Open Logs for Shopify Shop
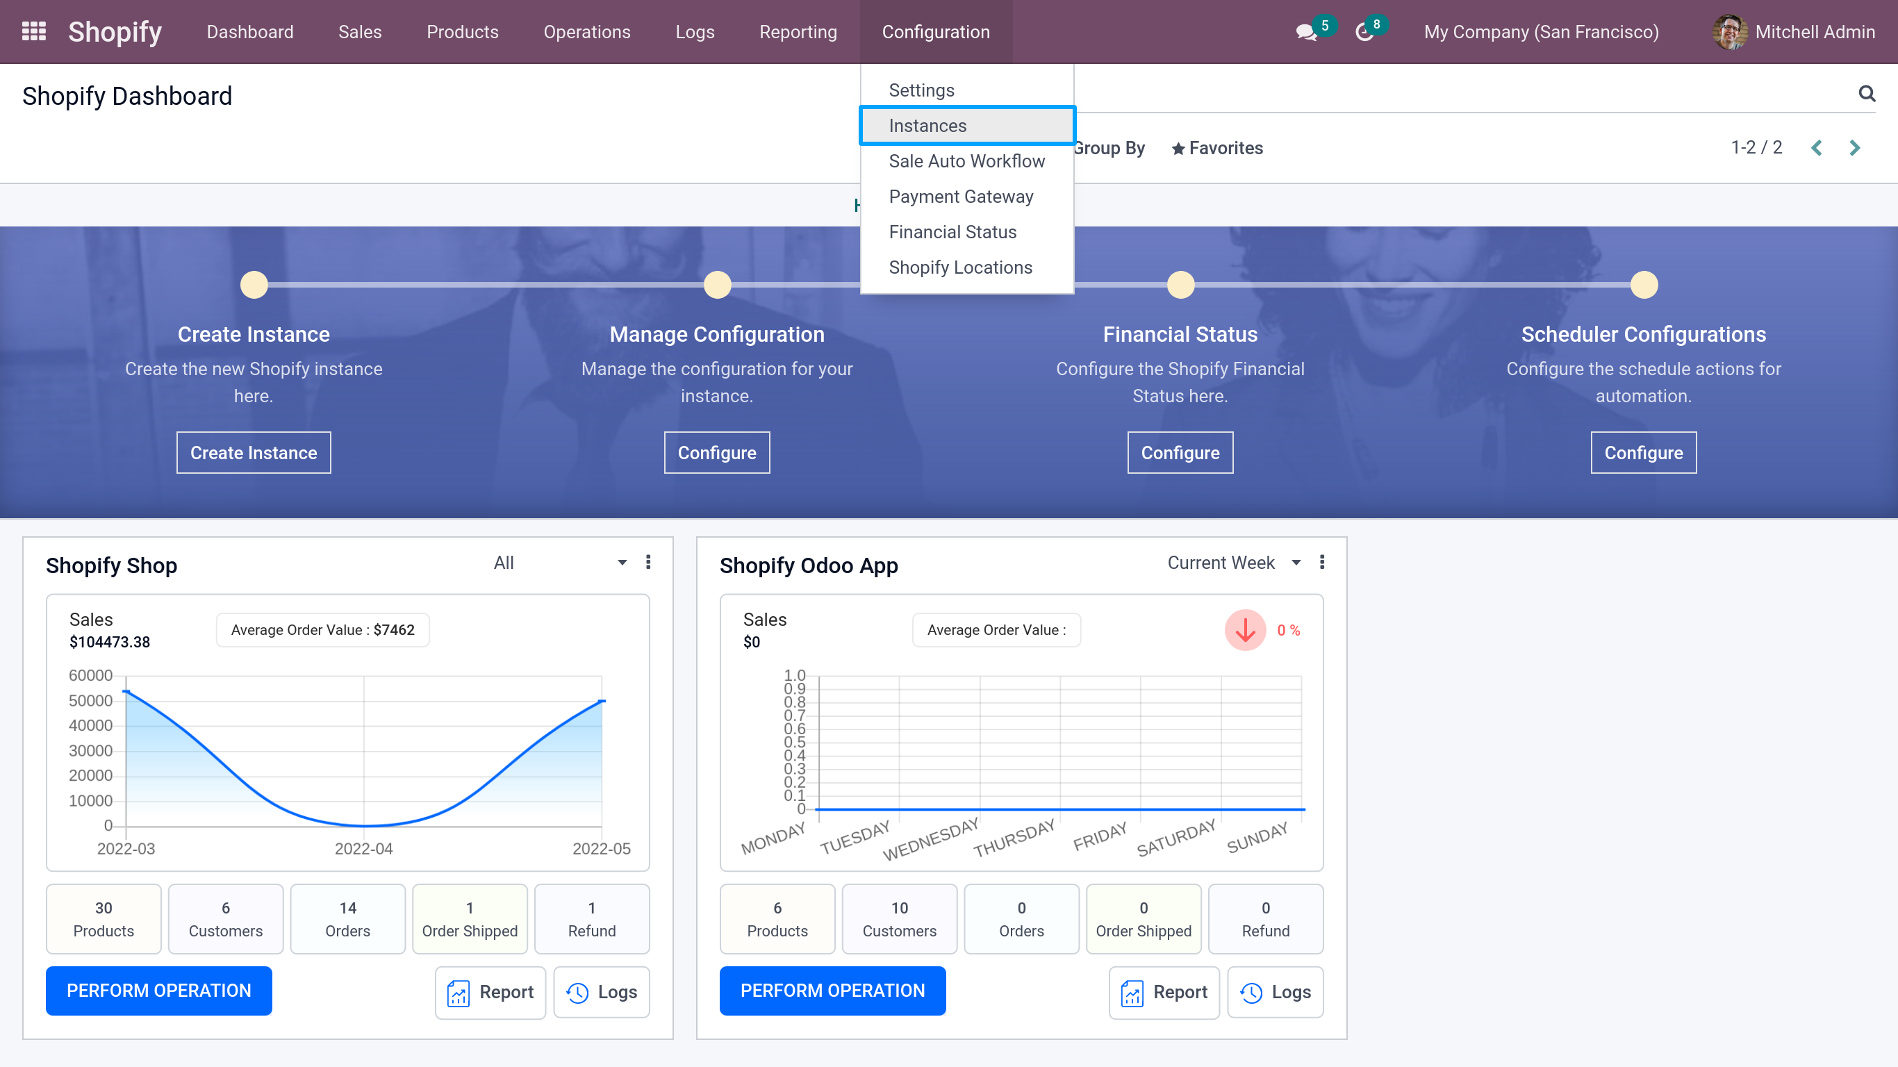 [x=602, y=993]
